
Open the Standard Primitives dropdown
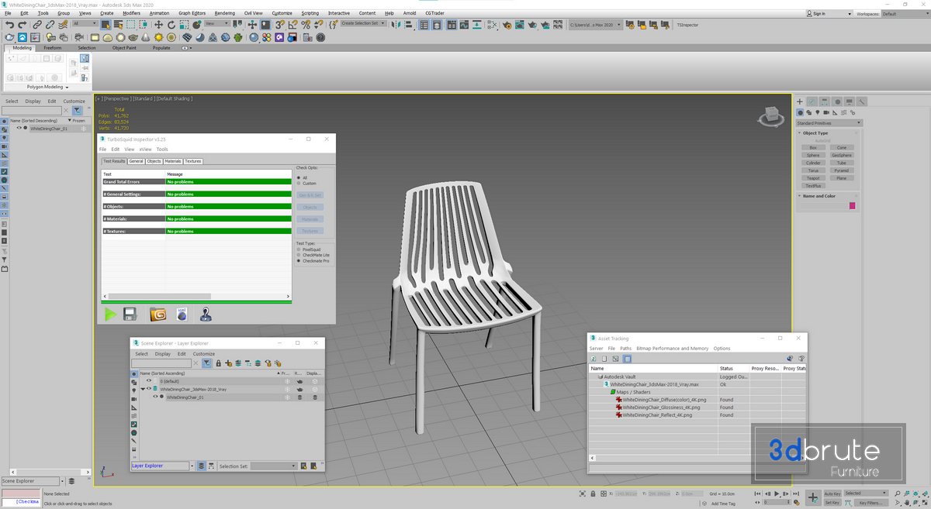[829, 123]
